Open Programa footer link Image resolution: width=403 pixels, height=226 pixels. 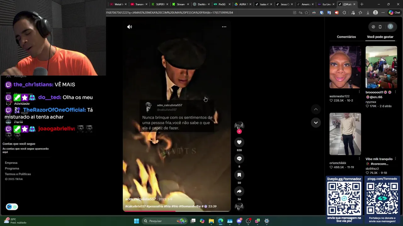click(12, 168)
